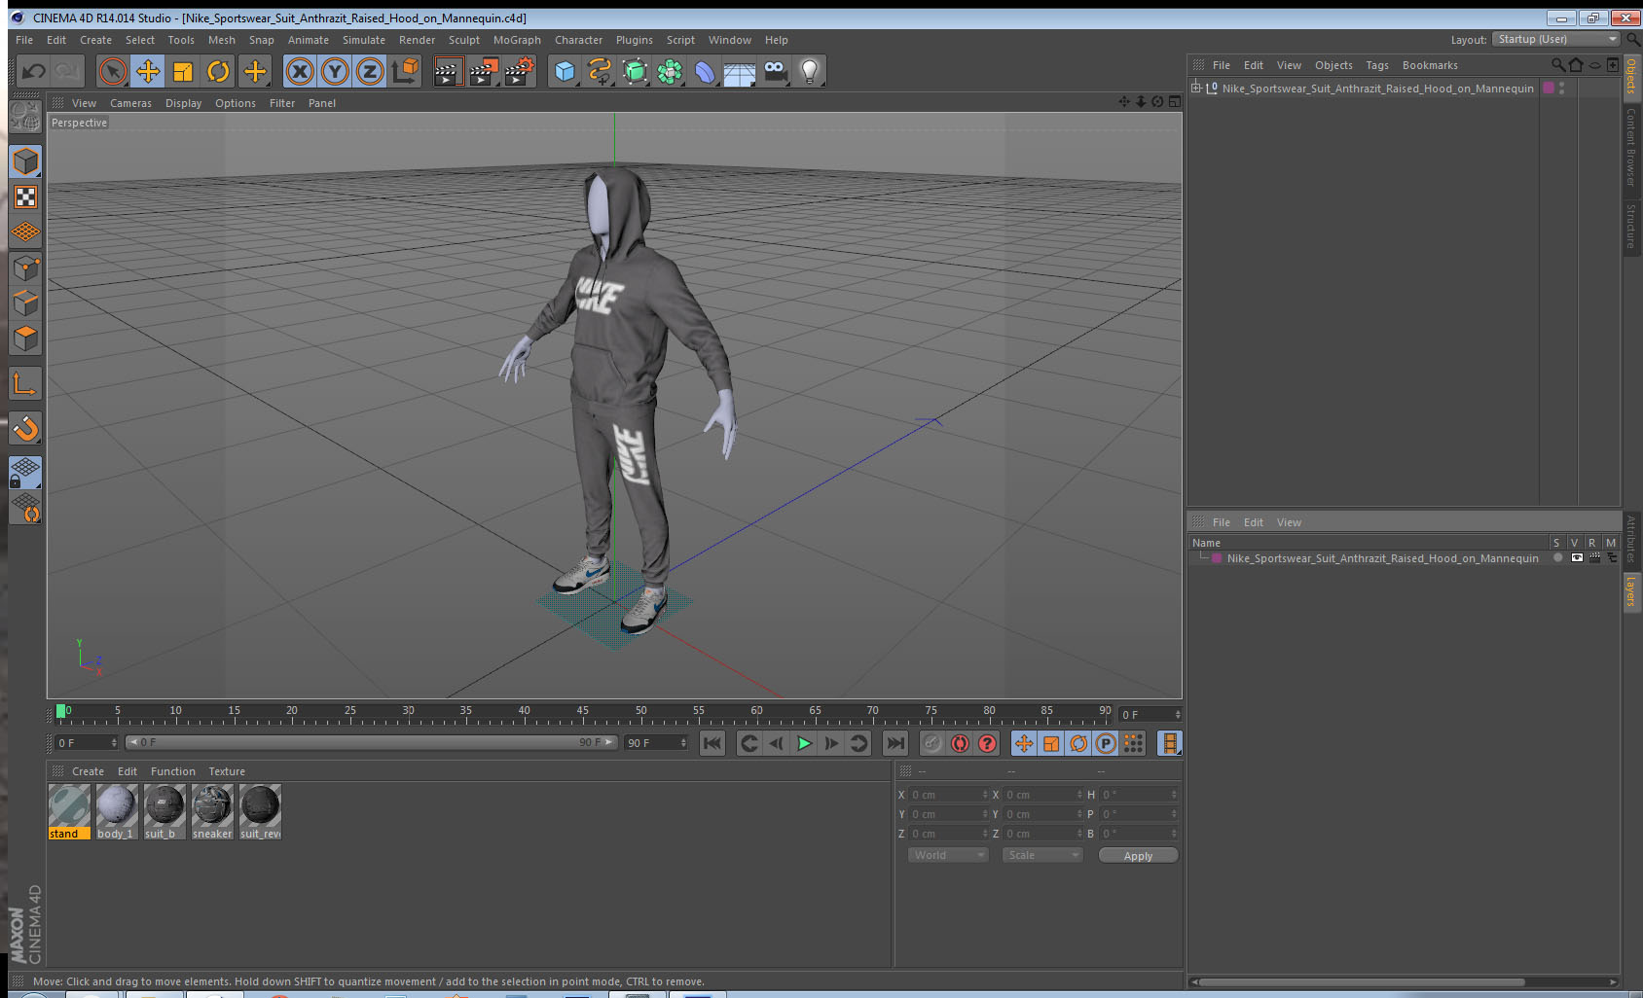The height and width of the screenshot is (998, 1643).
Task: Click the timeline range slider bar
Action: coord(372,742)
